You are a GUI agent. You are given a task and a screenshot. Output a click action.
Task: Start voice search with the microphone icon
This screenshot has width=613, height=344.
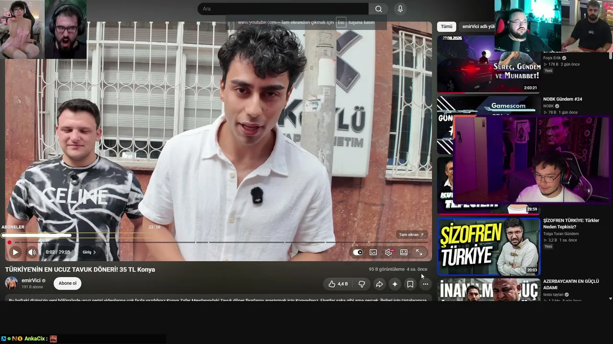pyautogui.click(x=400, y=9)
